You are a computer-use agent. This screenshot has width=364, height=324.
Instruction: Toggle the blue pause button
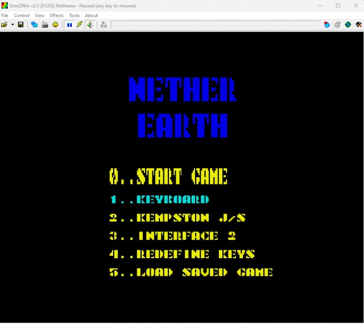click(x=69, y=25)
